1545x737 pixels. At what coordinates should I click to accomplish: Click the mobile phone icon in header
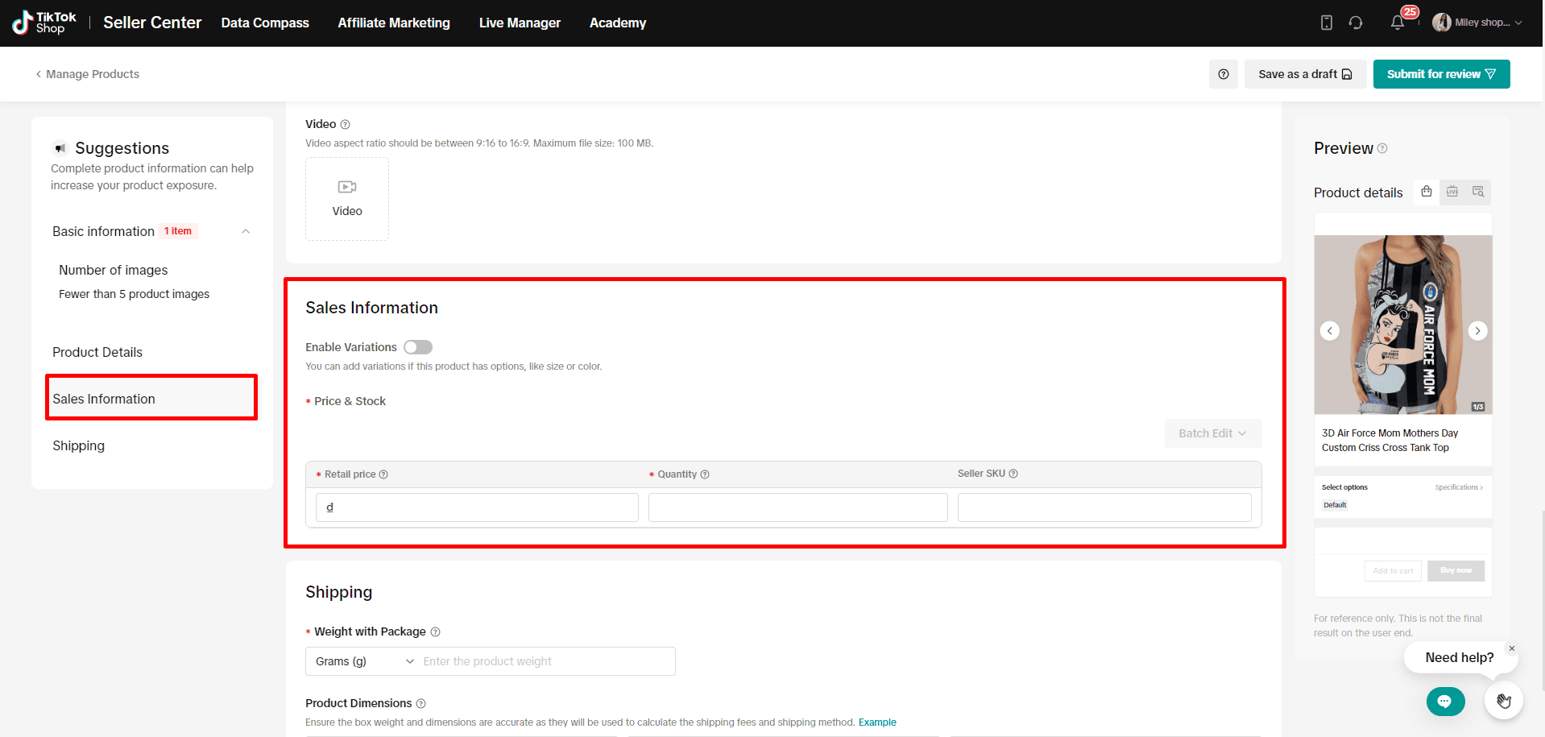pyautogui.click(x=1327, y=23)
